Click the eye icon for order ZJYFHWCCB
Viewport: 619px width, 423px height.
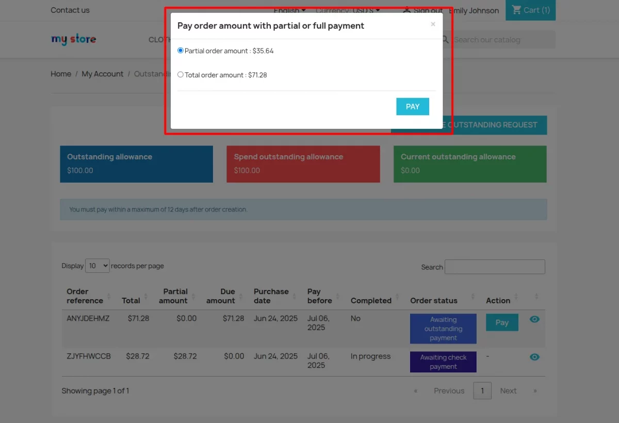pos(534,356)
